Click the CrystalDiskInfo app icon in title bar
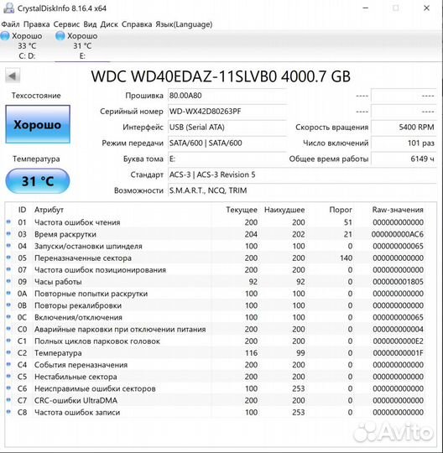Viewport: 443px width, 453px height. point(8,8)
